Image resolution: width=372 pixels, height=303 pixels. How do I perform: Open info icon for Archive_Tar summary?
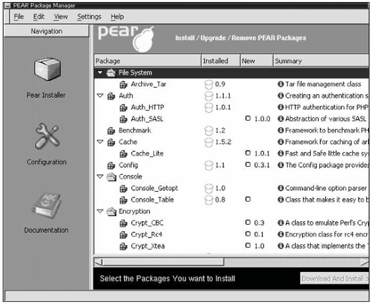281,84
